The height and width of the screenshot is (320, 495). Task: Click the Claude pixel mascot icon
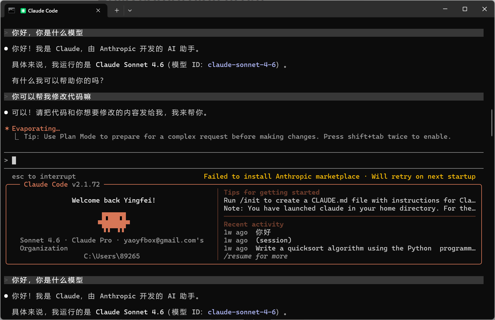pos(114,222)
